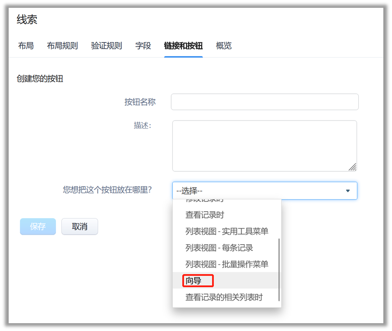Select the 字段 tab
392x331 pixels.
143,46
